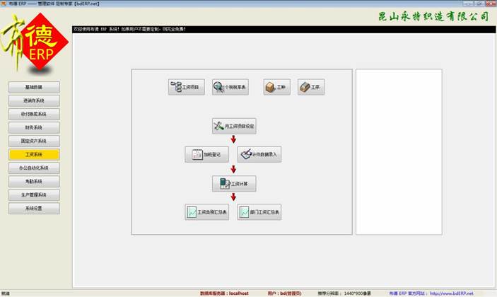Click the 工种 job type box icon
This screenshot has width=497, height=297.
[x=277, y=87]
